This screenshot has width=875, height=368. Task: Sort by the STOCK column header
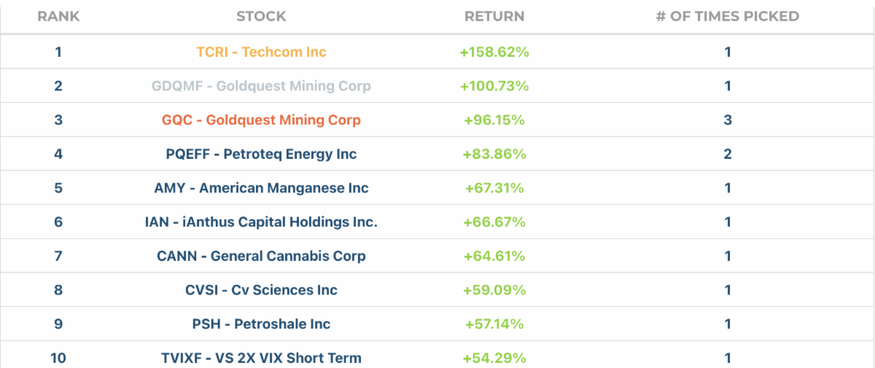(x=261, y=16)
